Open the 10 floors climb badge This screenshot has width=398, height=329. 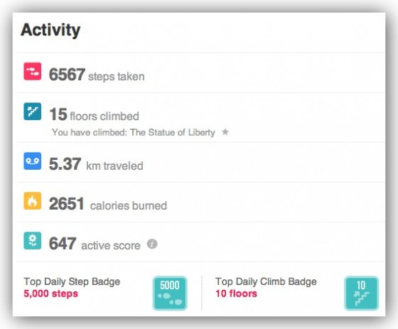click(x=362, y=293)
